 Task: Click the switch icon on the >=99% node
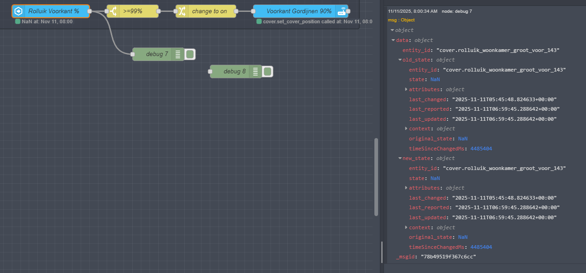tap(113, 11)
